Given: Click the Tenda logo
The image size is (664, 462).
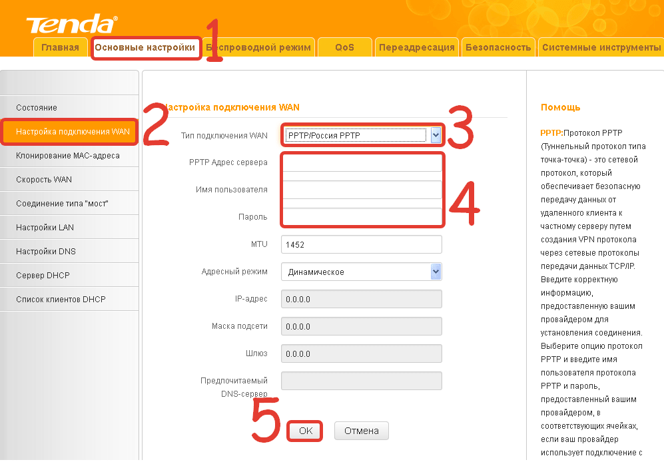Looking at the screenshot, I should click(71, 24).
